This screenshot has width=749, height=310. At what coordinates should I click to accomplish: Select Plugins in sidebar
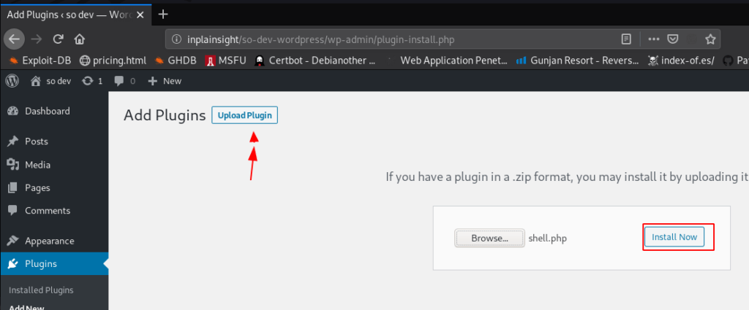click(x=54, y=264)
